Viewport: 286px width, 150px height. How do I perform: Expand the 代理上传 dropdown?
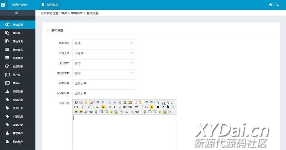(x=104, y=53)
